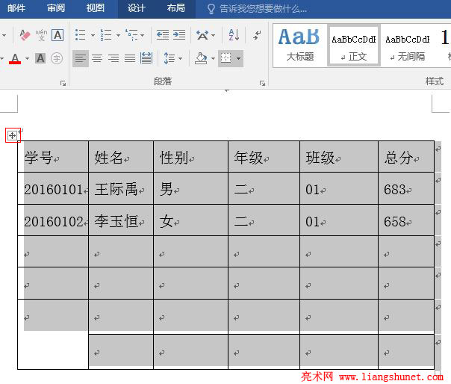This screenshot has height=384, width=451.
Task: Click the 学号 header cell
Action: [53, 157]
